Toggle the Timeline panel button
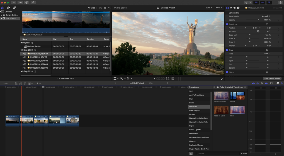Viewport: 284px width, 156px height. pyautogui.click(x=263, y=2)
